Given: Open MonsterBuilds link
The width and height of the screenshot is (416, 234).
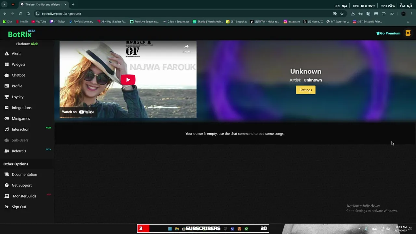Looking at the screenshot, I should point(24,196).
